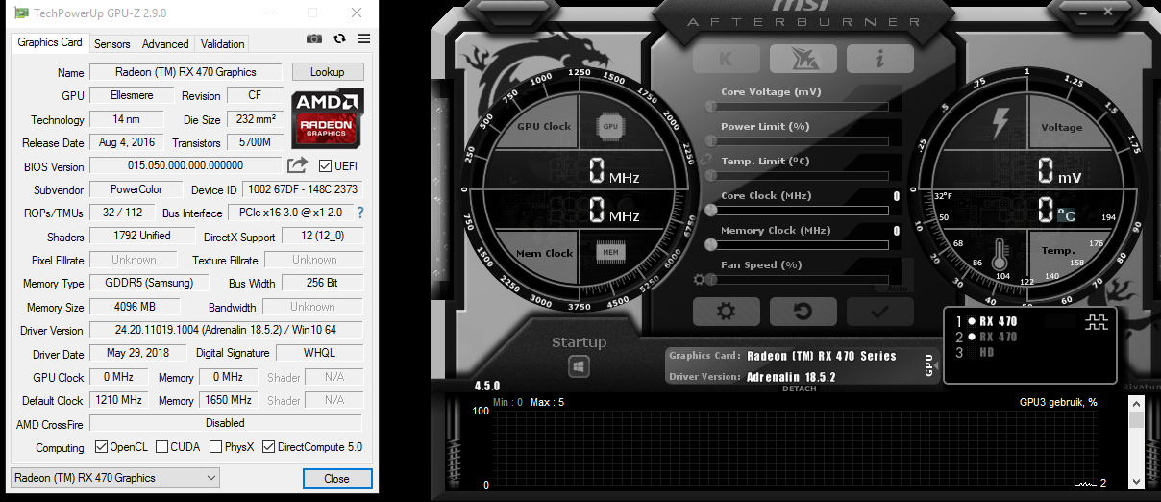The image size is (1161, 502).
Task: Click the thermometer temperature icon
Action: pos(1000,253)
